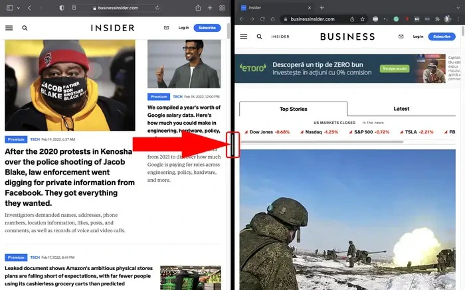Image resolution: width=465 pixels, height=290 pixels.
Task: Show Safari tab overview grid
Action: 222,8
